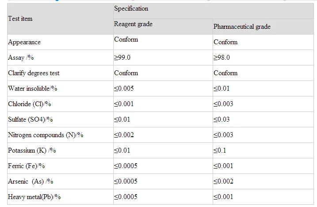Screen dimensions: 317x207
Task: Click the "Nitrogen compounds (N)/%" cell
Action: coord(46,135)
